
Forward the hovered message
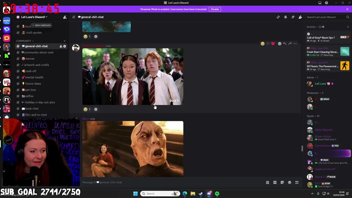(290, 44)
